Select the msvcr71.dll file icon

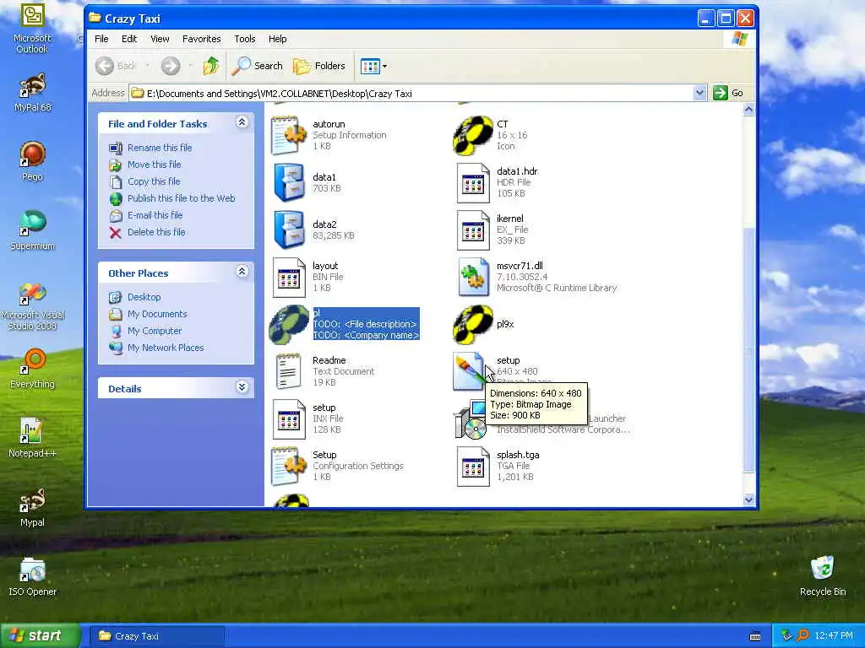[473, 277]
